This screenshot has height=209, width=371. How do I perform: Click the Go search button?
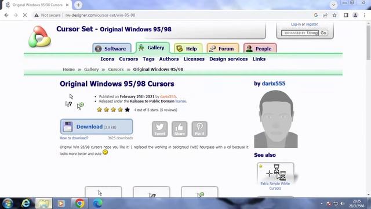tap(323, 33)
